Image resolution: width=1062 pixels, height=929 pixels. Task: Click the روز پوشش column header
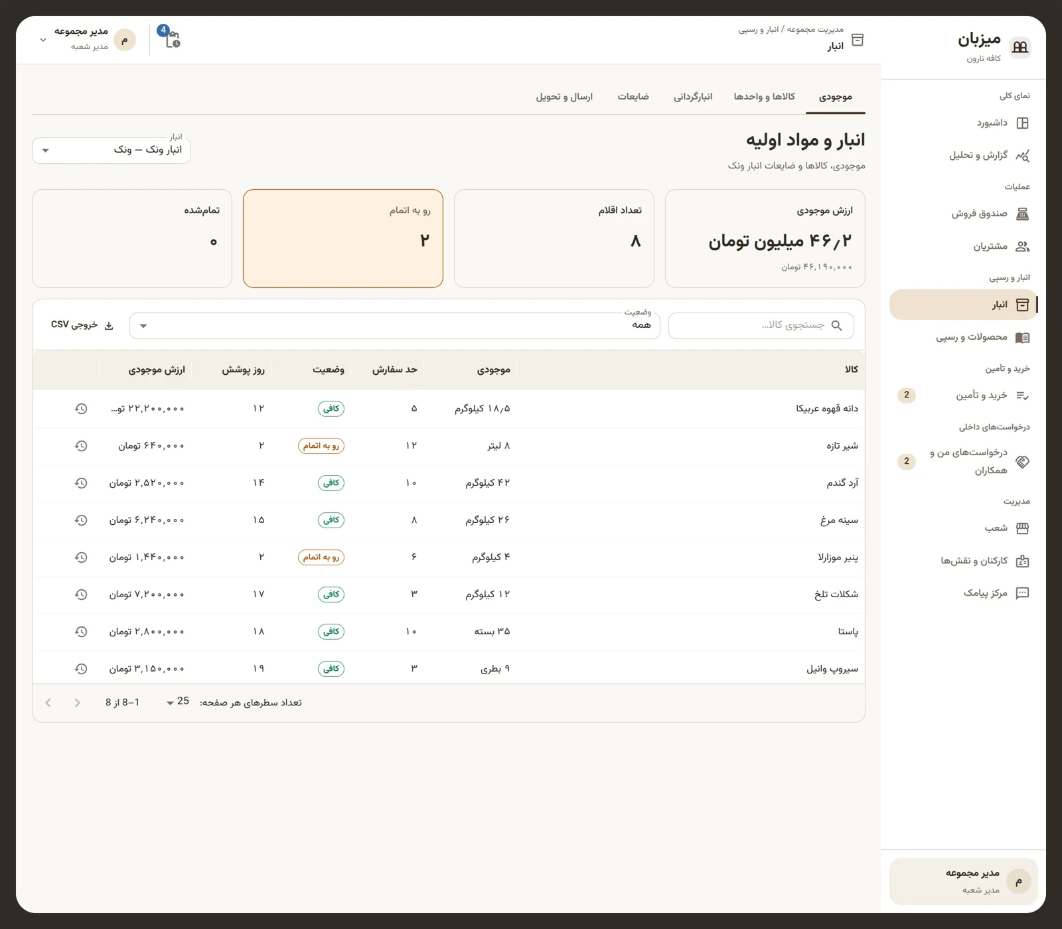click(x=243, y=370)
